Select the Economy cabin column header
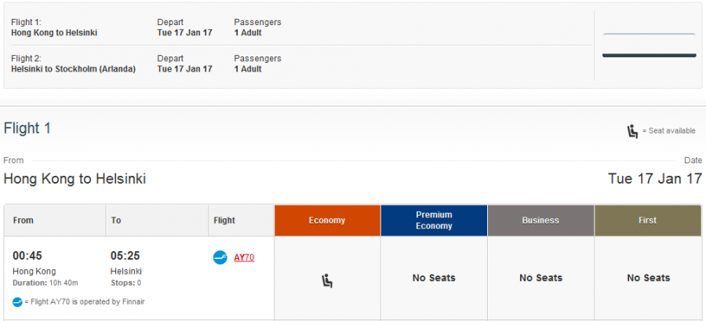 click(x=327, y=221)
